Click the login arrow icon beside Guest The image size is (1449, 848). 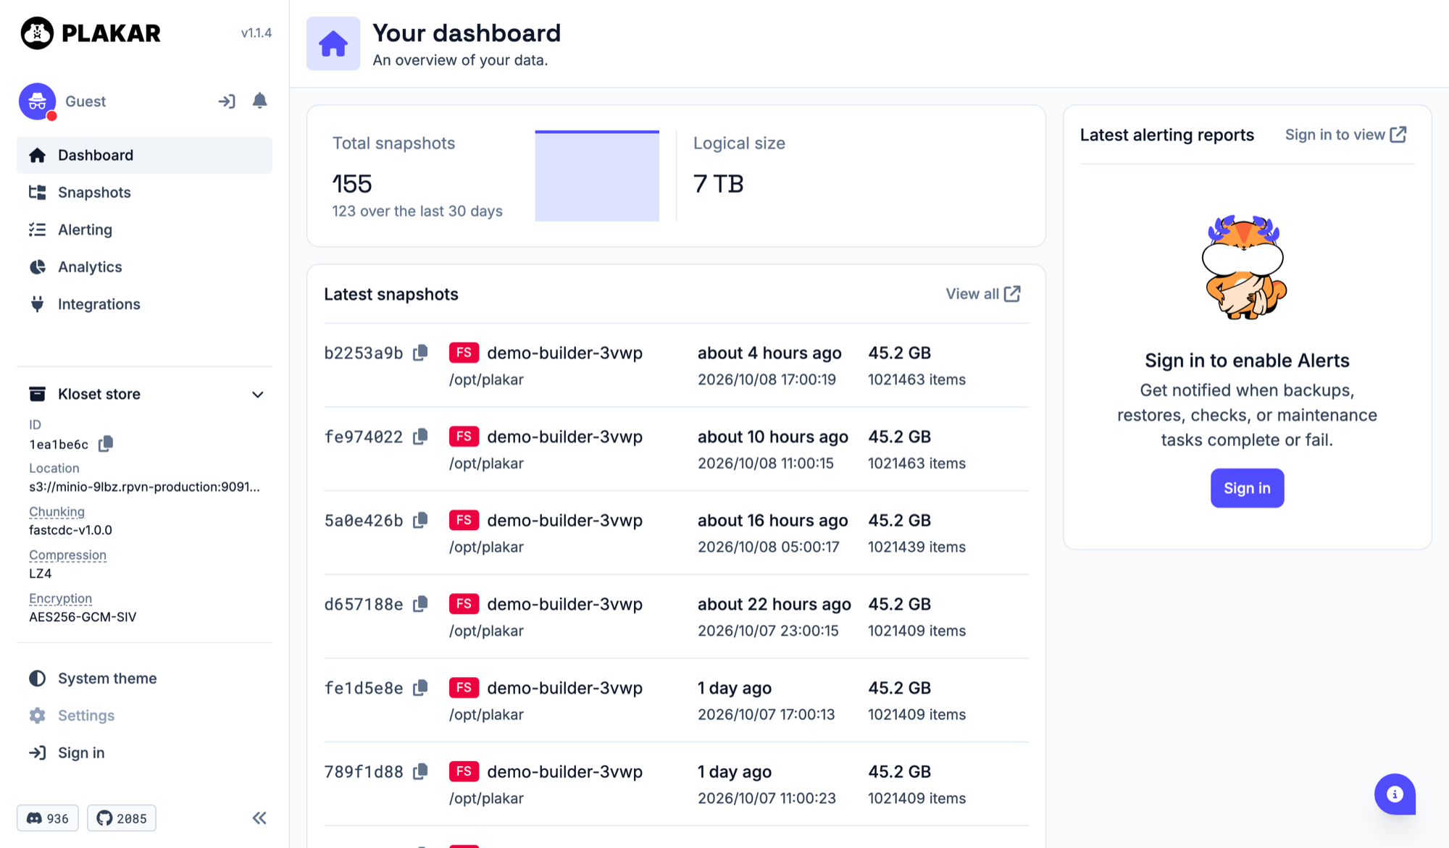click(227, 101)
